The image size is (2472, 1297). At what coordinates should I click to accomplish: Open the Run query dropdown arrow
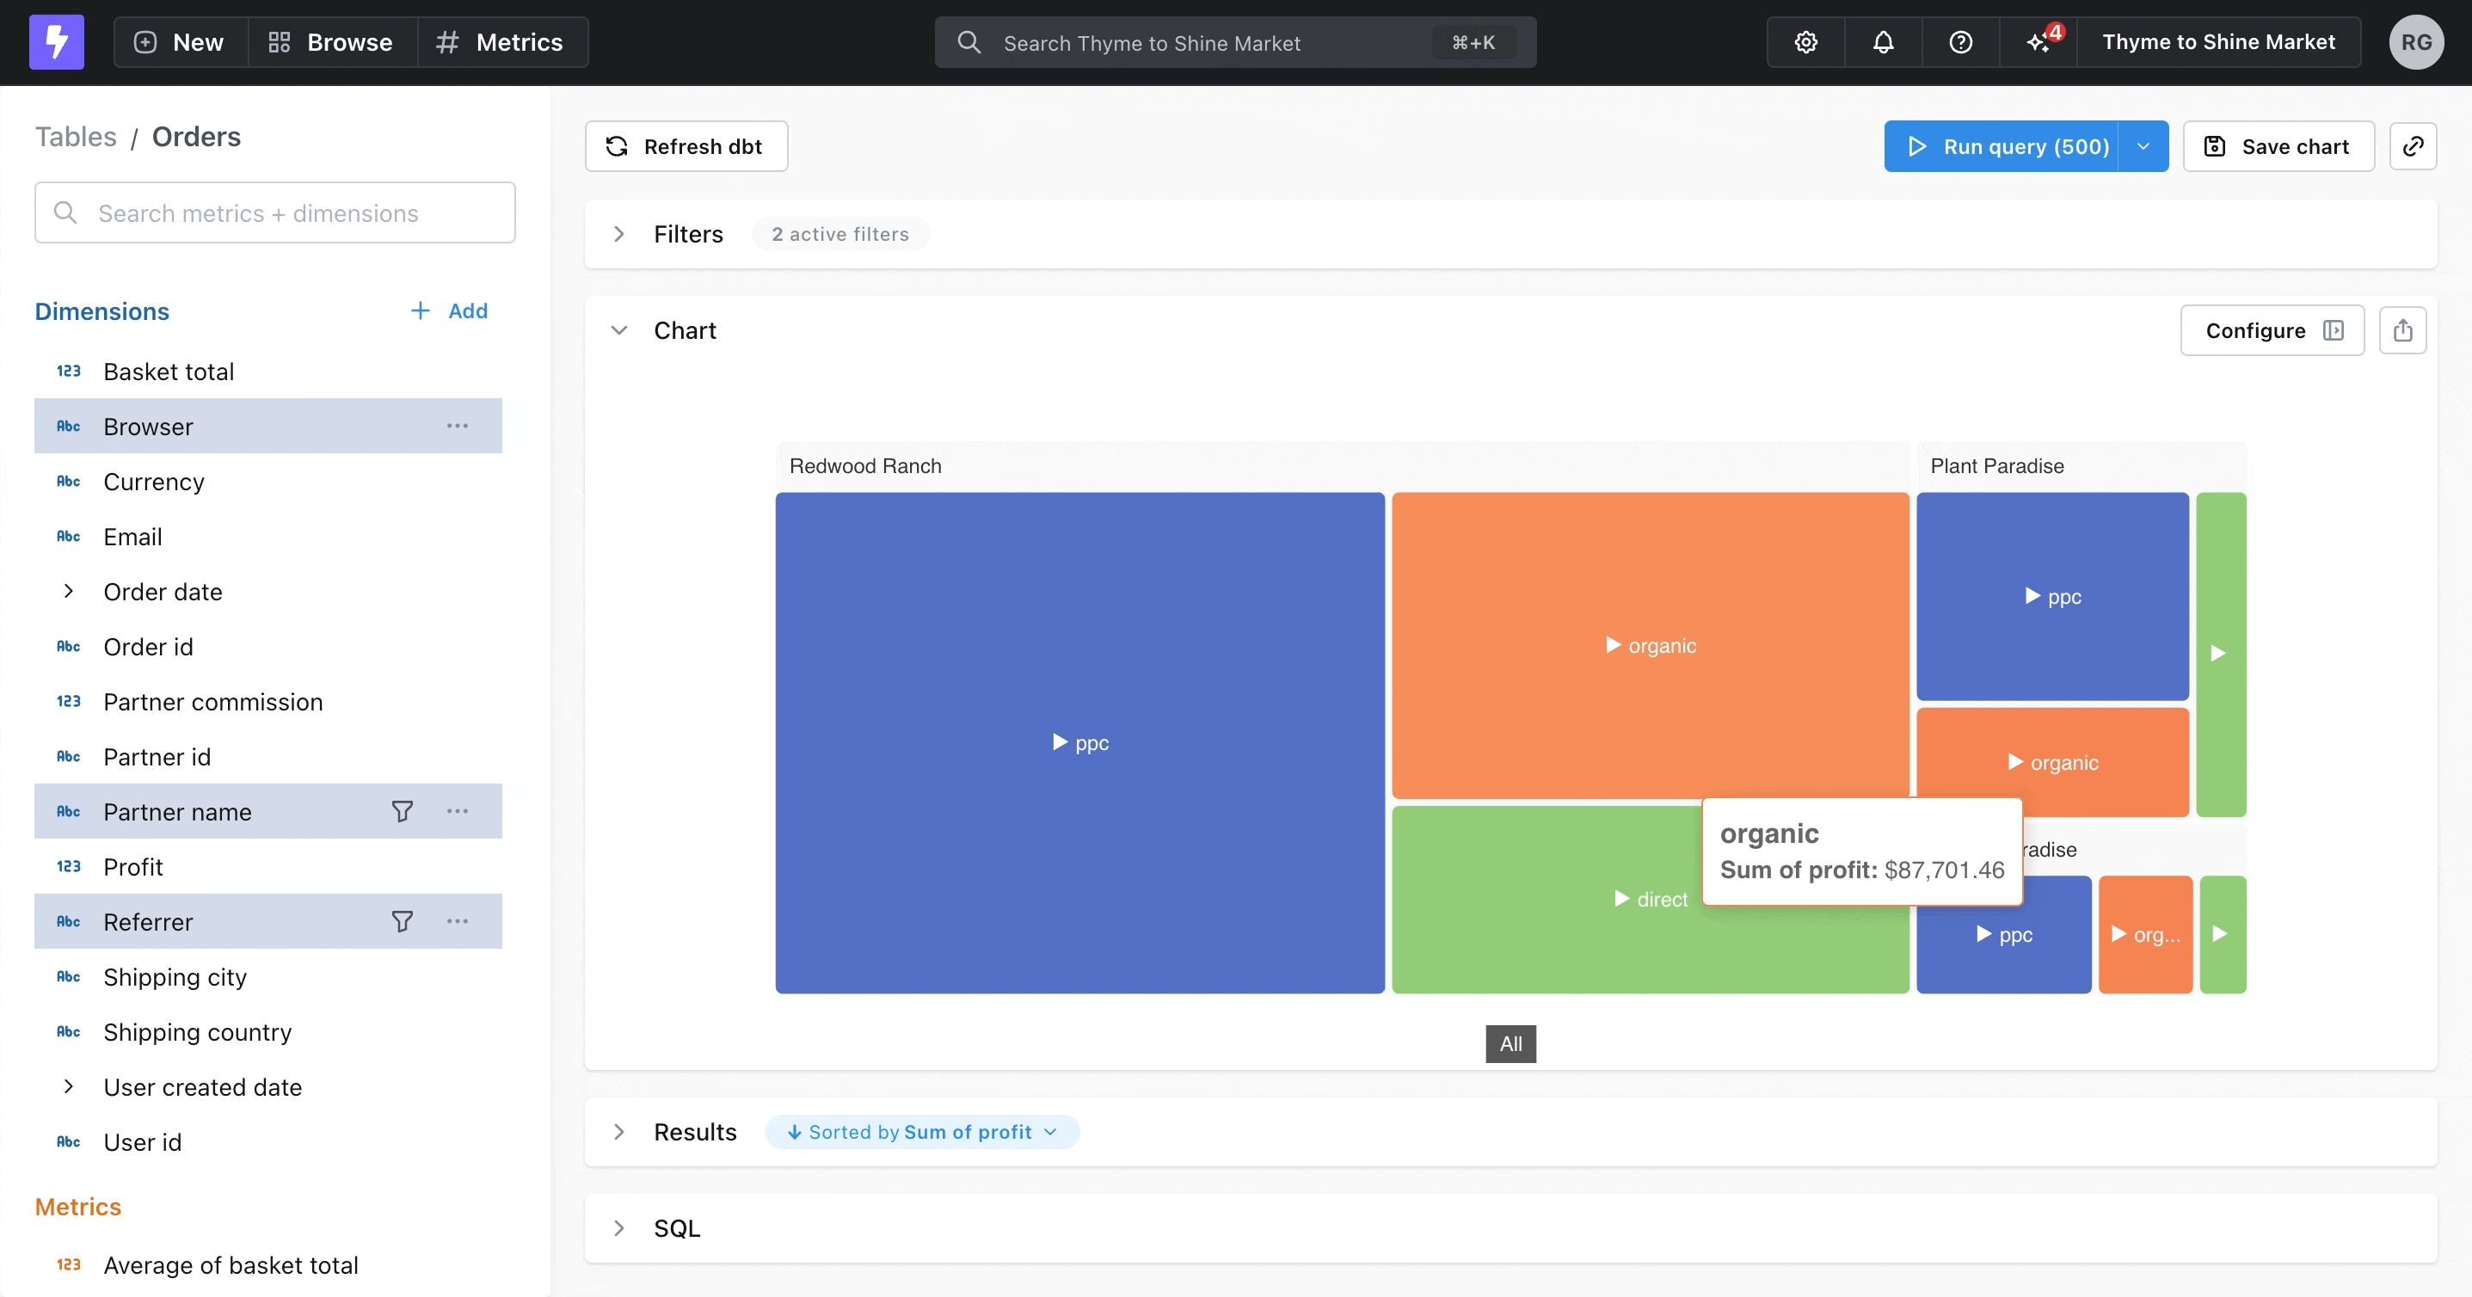pyautogui.click(x=2143, y=146)
